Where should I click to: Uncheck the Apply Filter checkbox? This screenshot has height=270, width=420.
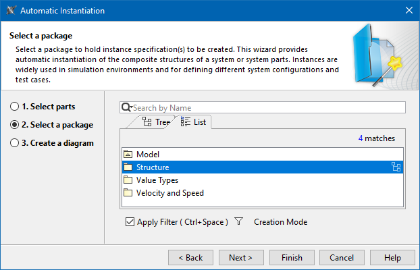(130, 222)
